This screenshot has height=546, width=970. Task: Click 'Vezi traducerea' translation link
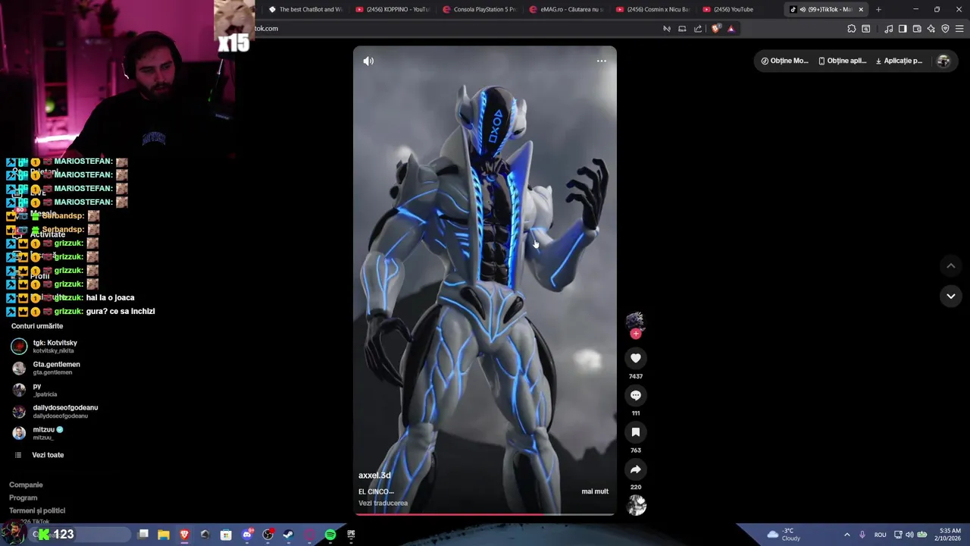coord(383,503)
